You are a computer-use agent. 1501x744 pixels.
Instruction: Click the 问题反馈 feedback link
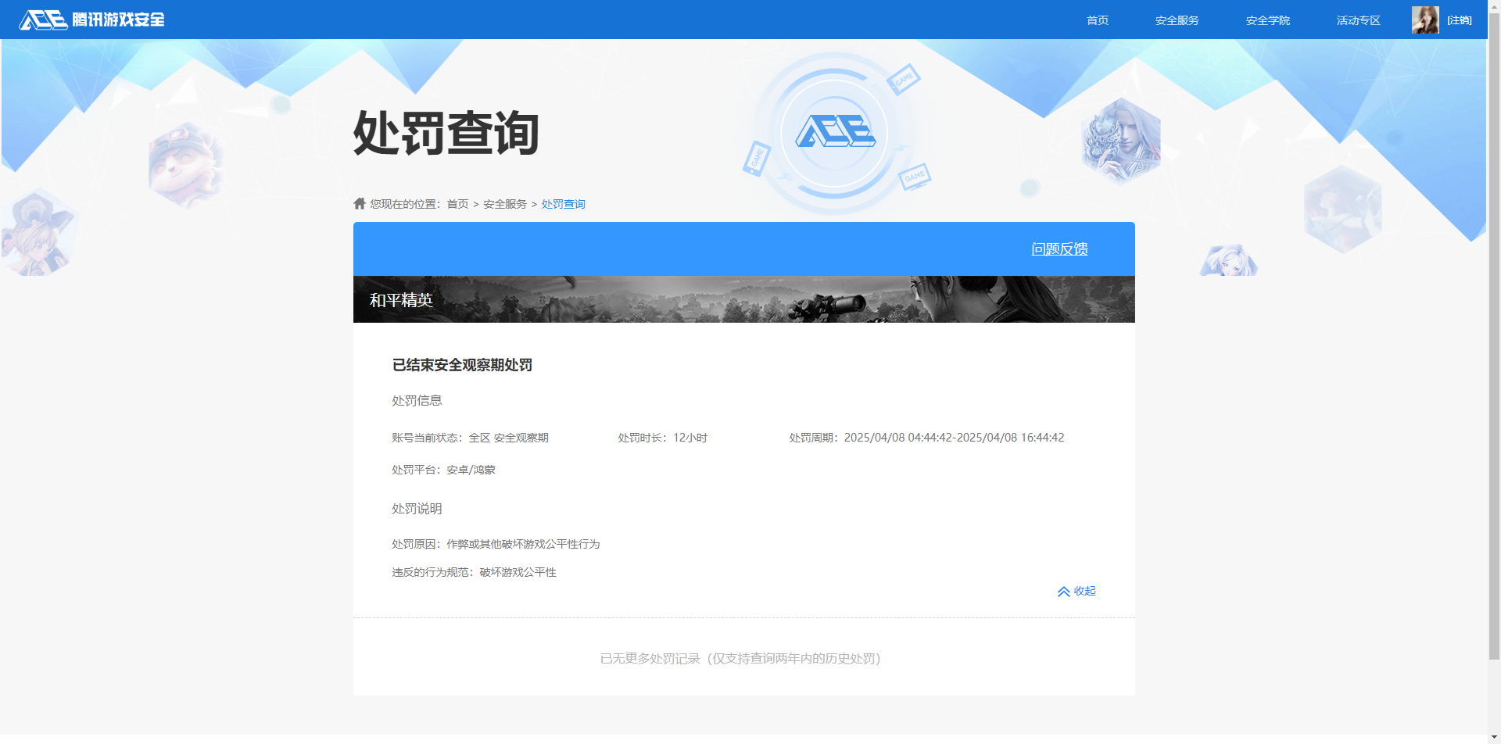tap(1059, 249)
